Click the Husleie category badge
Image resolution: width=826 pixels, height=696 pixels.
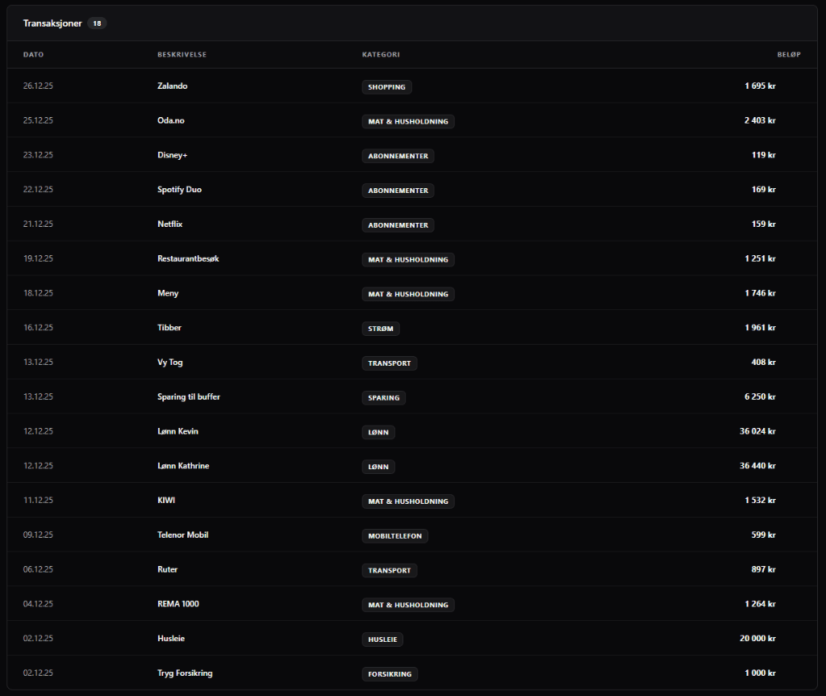coord(382,639)
